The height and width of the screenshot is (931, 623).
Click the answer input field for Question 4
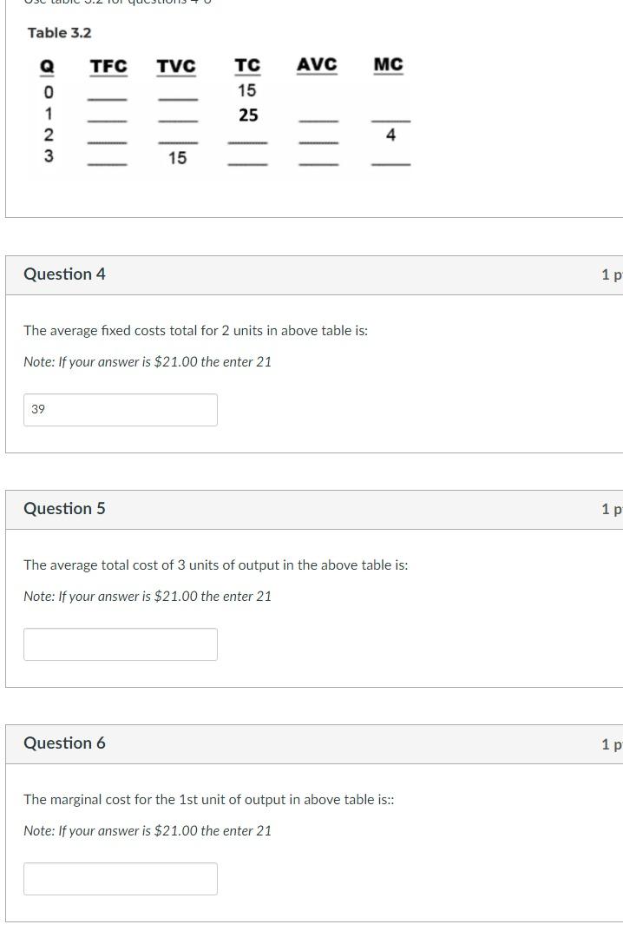coord(121,409)
